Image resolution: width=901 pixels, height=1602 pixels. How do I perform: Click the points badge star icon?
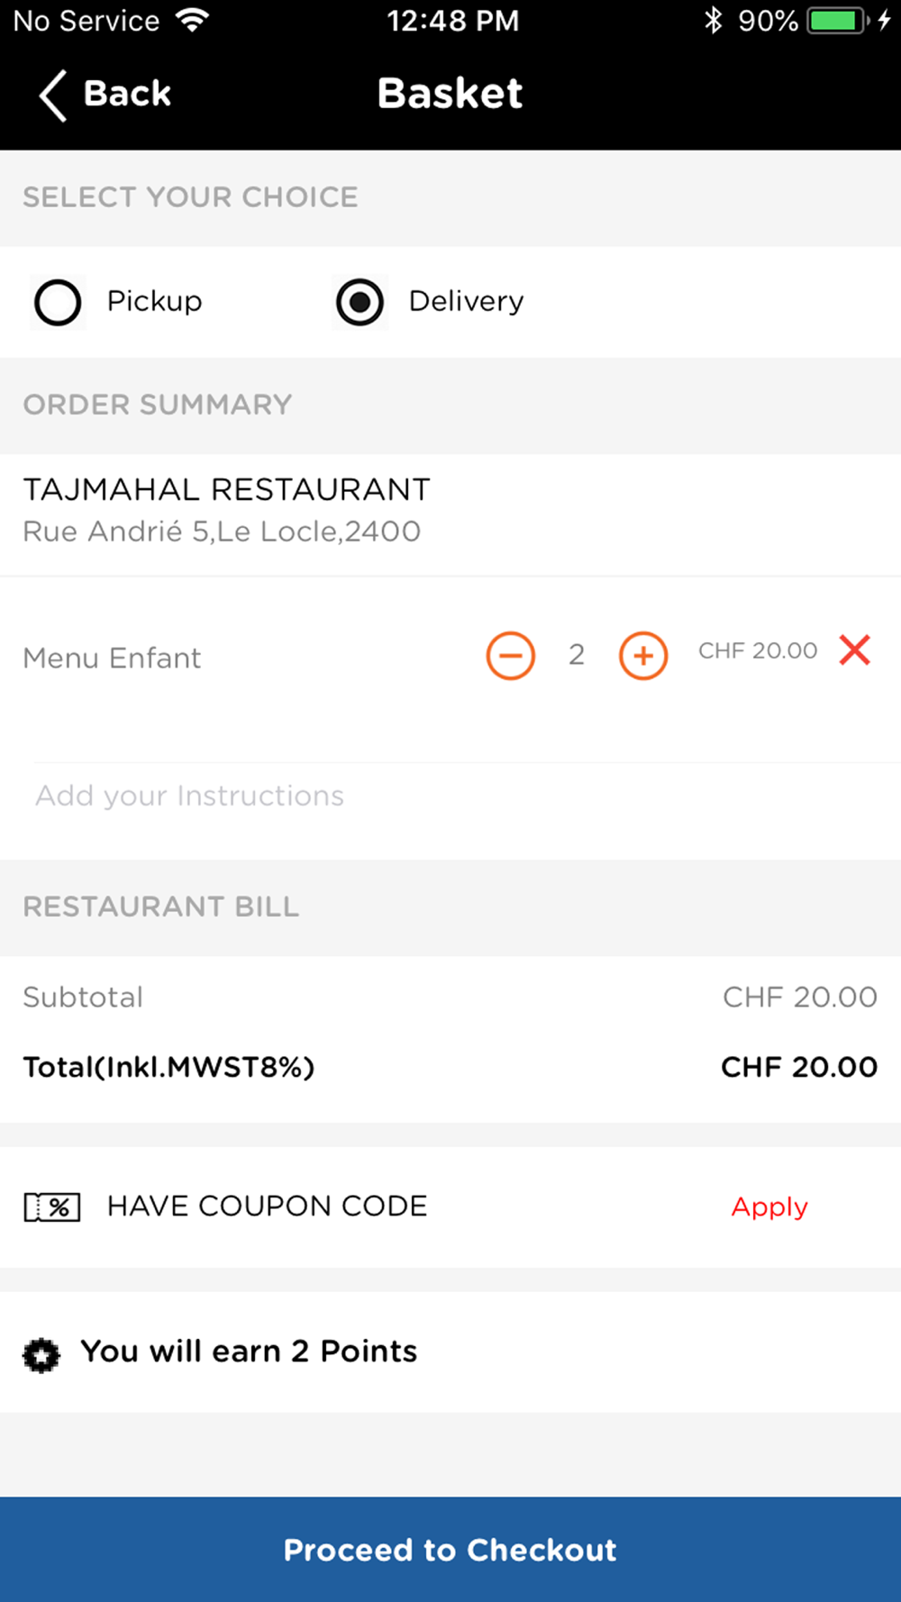(41, 1354)
